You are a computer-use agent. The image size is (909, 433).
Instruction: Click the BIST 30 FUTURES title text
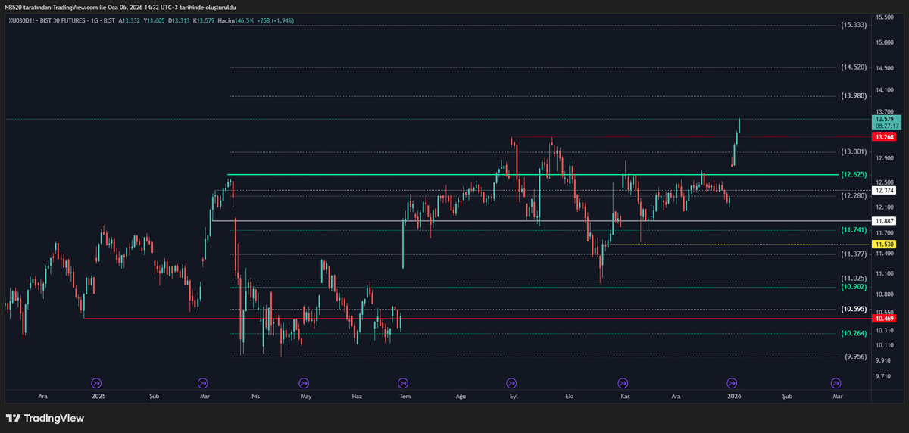pyautogui.click(x=64, y=20)
